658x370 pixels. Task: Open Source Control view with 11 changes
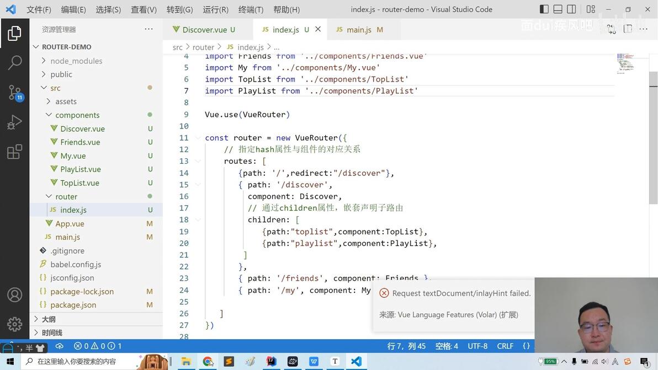(x=15, y=93)
